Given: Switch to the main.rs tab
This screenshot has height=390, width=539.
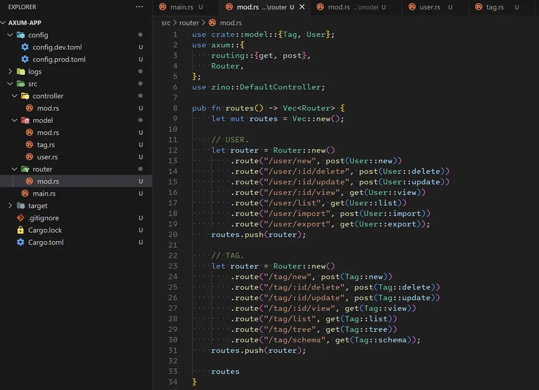Looking at the screenshot, I should pos(181,7).
